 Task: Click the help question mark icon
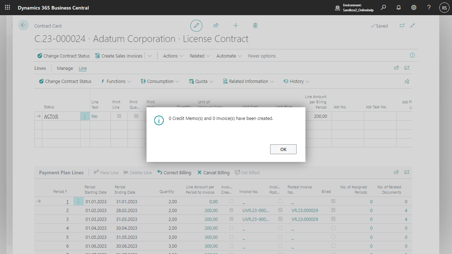point(429,7)
